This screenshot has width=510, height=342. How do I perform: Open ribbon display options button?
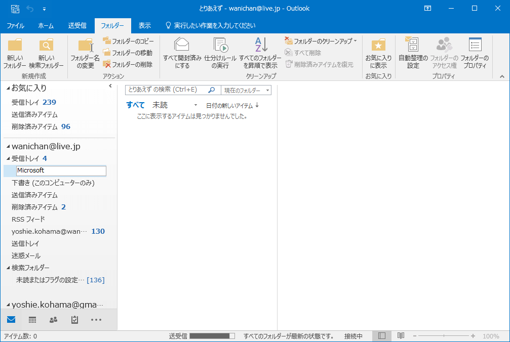pos(428,9)
